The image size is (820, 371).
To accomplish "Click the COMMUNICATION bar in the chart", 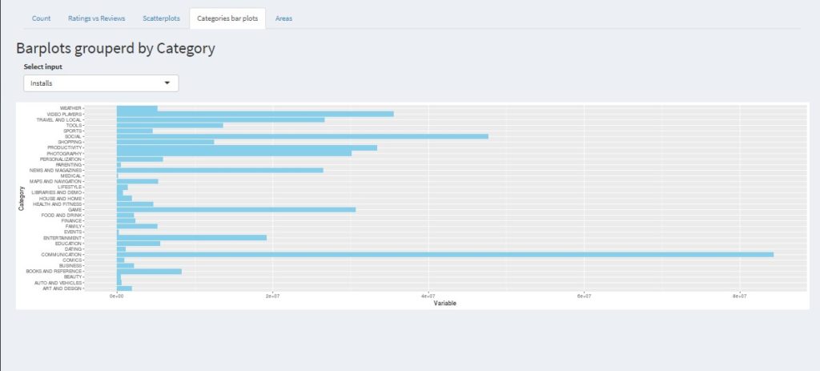I will [444, 254].
